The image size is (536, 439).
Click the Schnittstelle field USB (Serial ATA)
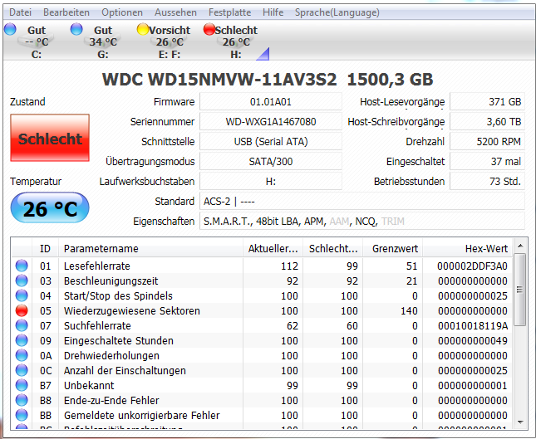(x=271, y=141)
